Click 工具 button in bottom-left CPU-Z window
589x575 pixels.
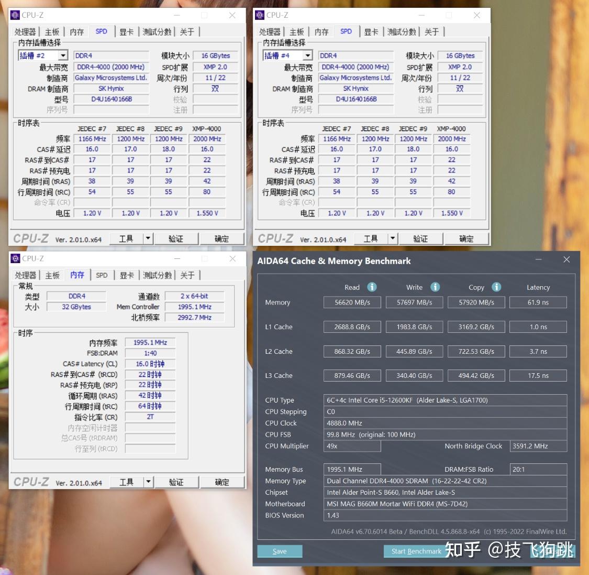pyautogui.click(x=127, y=482)
